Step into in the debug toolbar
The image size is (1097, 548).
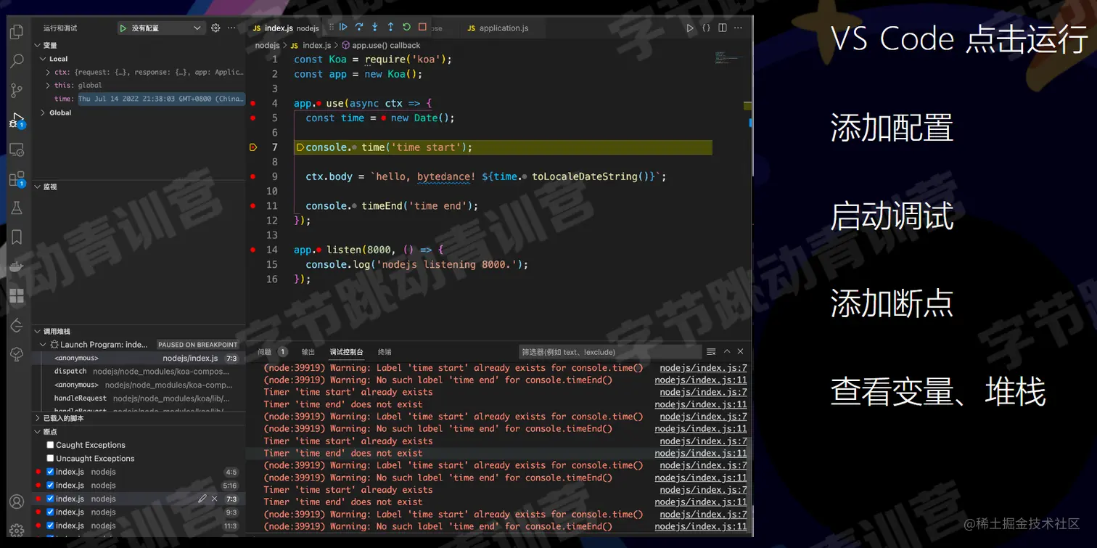[x=375, y=28]
